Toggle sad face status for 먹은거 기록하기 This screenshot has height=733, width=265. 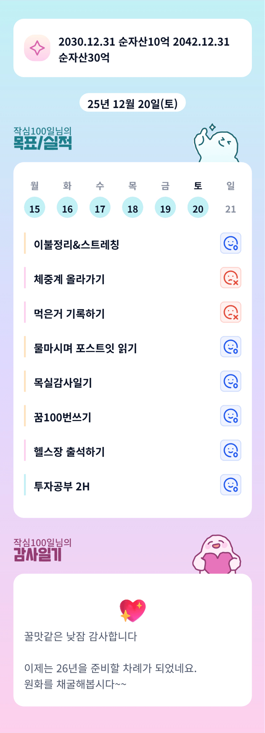230,312
